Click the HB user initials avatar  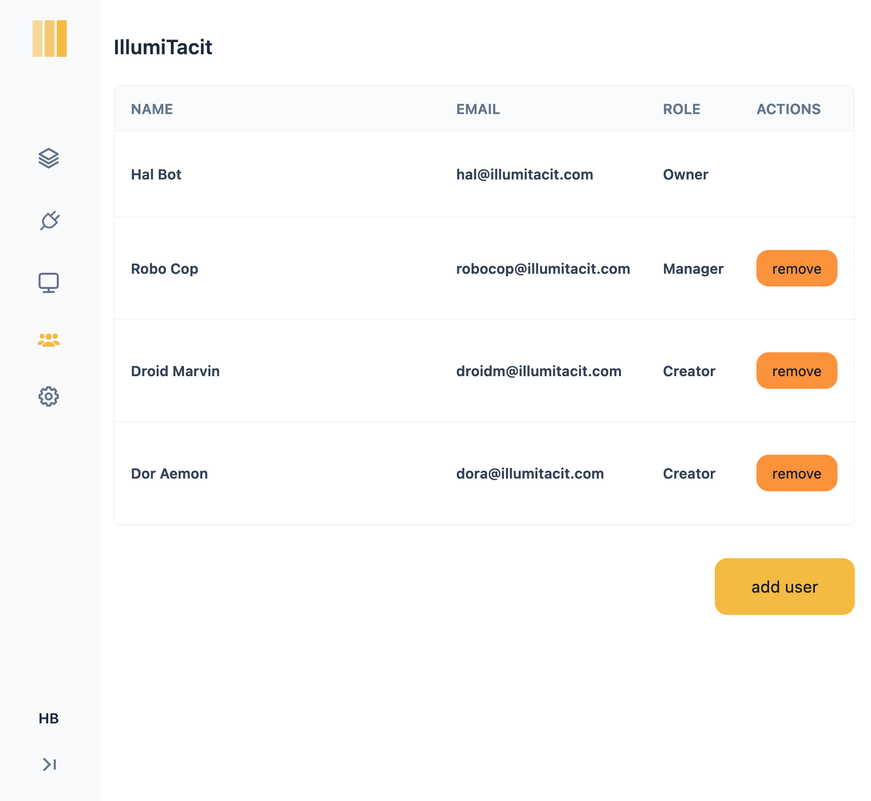point(49,718)
